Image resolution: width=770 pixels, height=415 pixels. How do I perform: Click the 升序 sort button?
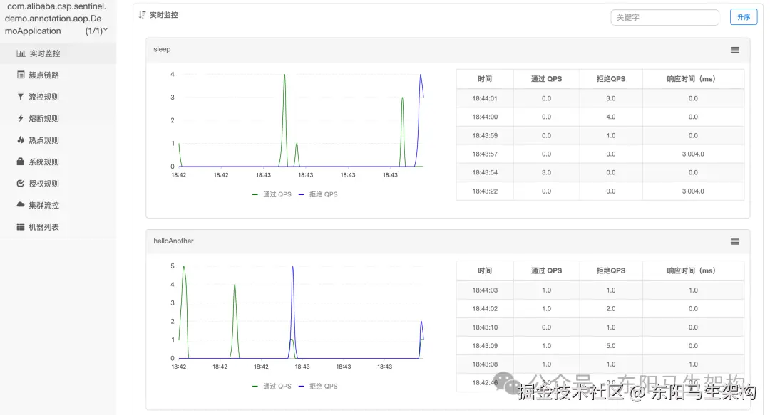coord(744,17)
